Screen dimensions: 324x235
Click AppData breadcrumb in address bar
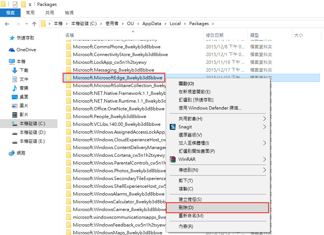pos(152,24)
